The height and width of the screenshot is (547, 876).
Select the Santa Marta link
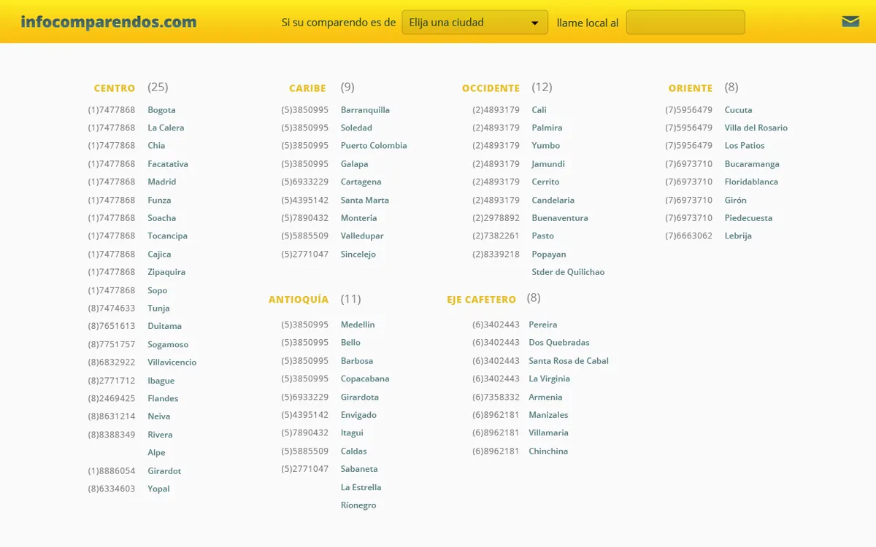coord(365,200)
